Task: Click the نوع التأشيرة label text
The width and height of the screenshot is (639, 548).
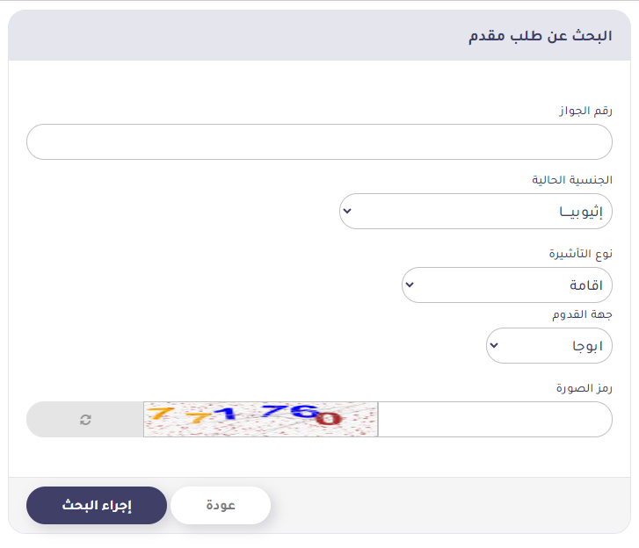Action: (x=579, y=254)
